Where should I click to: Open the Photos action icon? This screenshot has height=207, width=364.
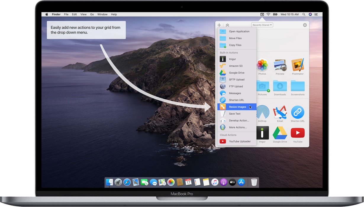pyautogui.click(x=262, y=66)
